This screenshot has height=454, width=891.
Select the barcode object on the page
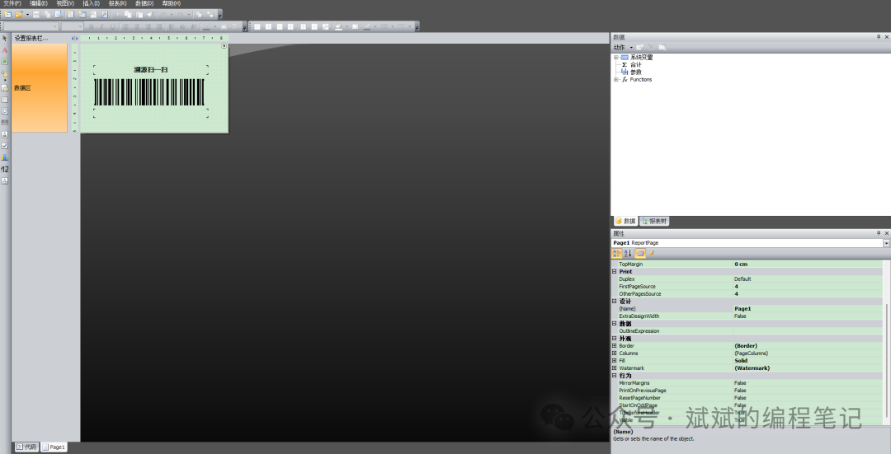click(149, 91)
